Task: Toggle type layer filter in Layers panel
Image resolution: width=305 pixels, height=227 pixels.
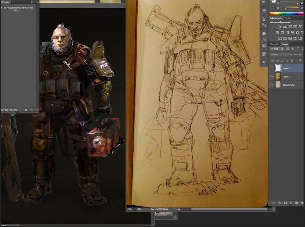Action: tap(298, 49)
